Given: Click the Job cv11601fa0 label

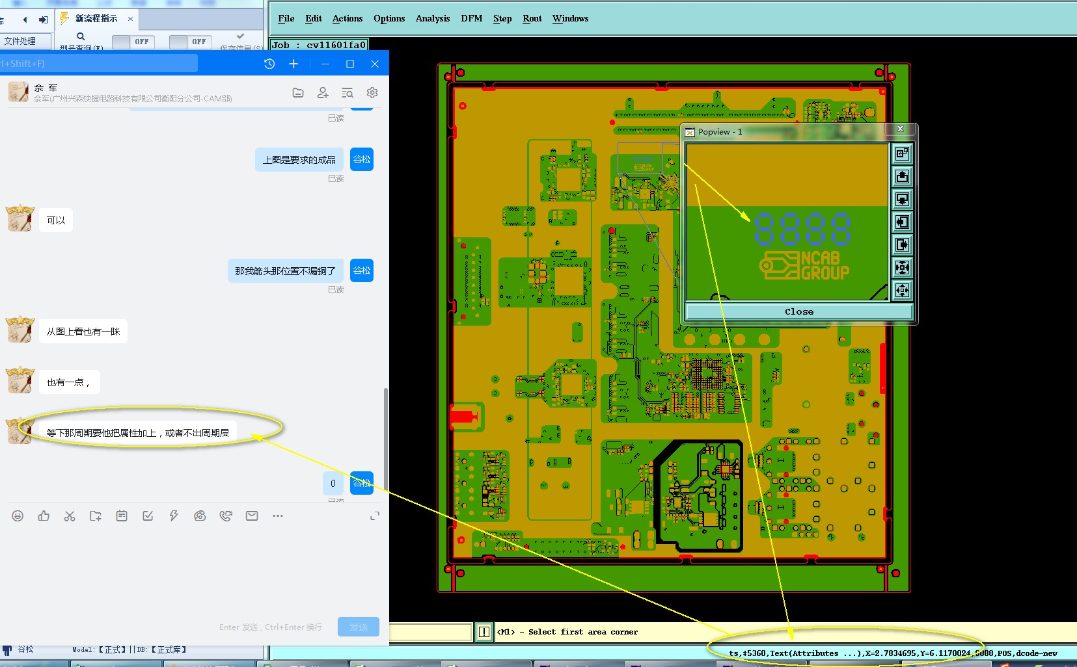Looking at the screenshot, I should [319, 45].
